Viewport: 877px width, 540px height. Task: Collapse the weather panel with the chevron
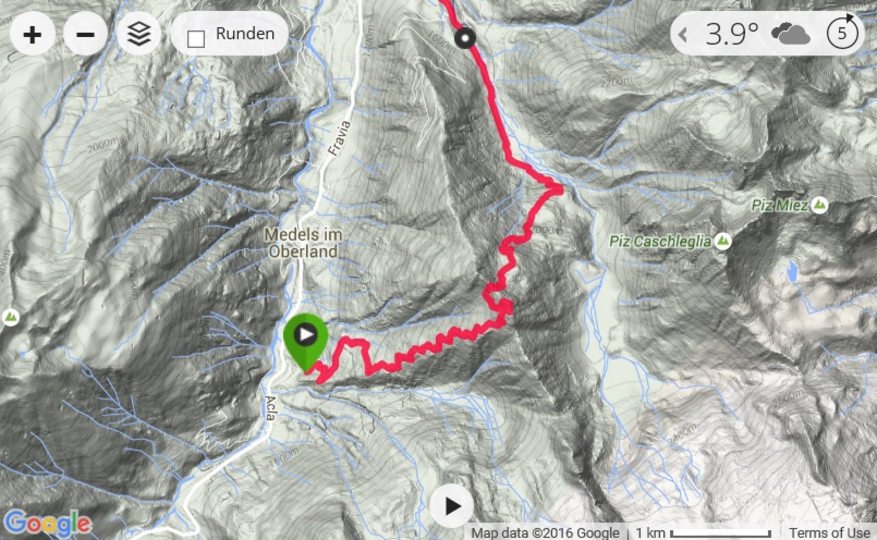click(683, 35)
